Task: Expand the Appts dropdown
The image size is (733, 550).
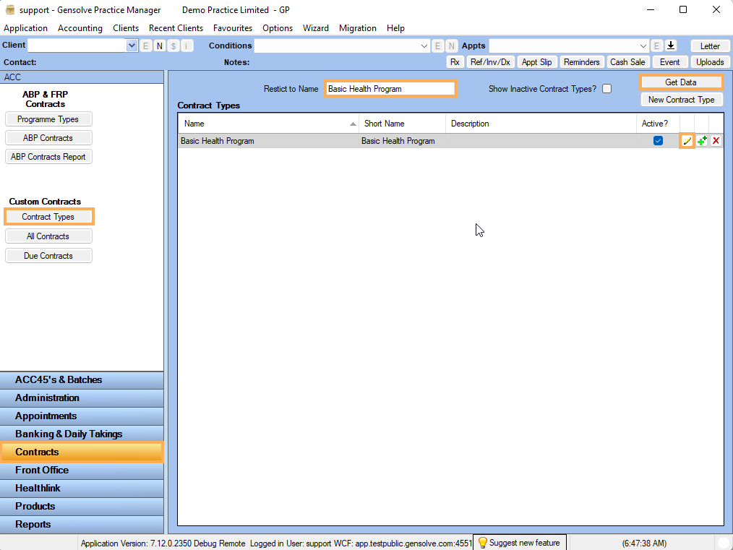Action: click(643, 46)
